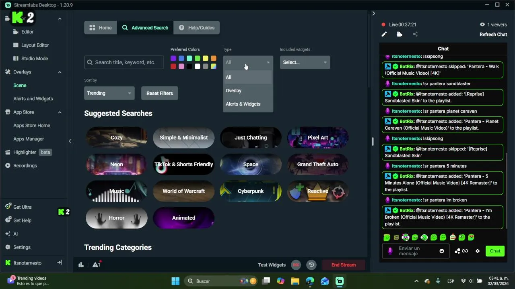Open Apps Manager
This screenshot has width=515, height=289.
29,139
